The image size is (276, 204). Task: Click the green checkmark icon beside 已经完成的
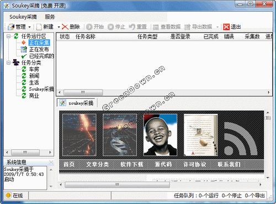(x=24, y=56)
